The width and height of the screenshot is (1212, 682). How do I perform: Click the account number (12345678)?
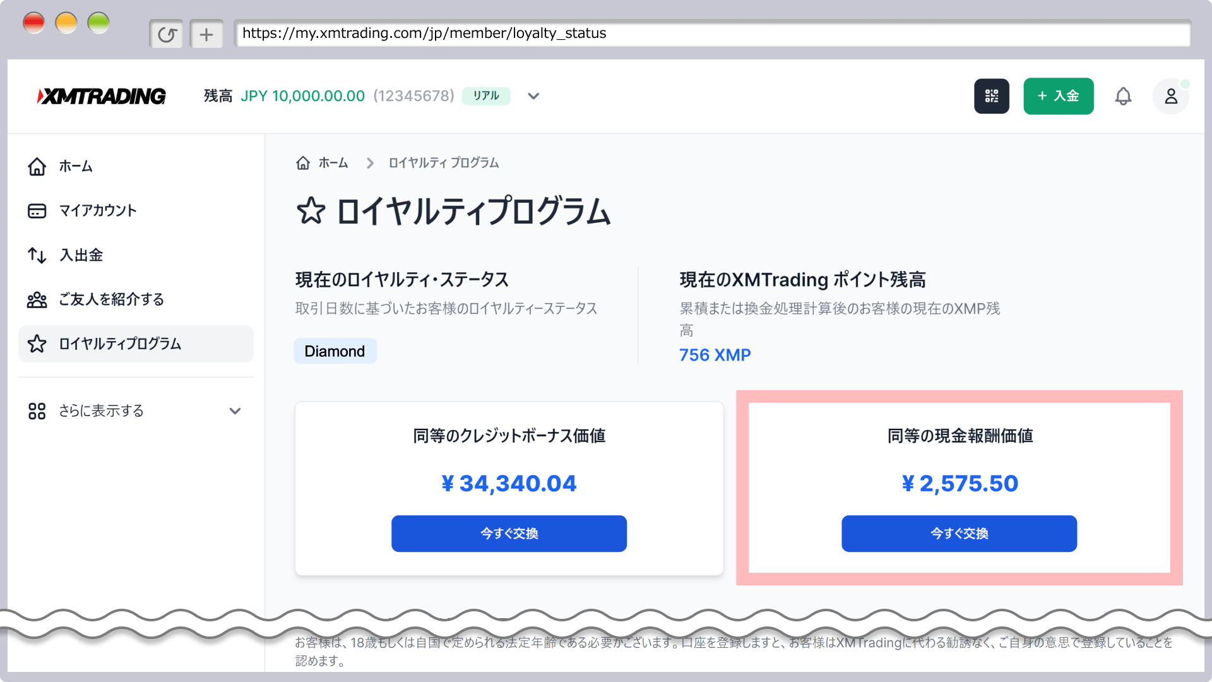413,96
